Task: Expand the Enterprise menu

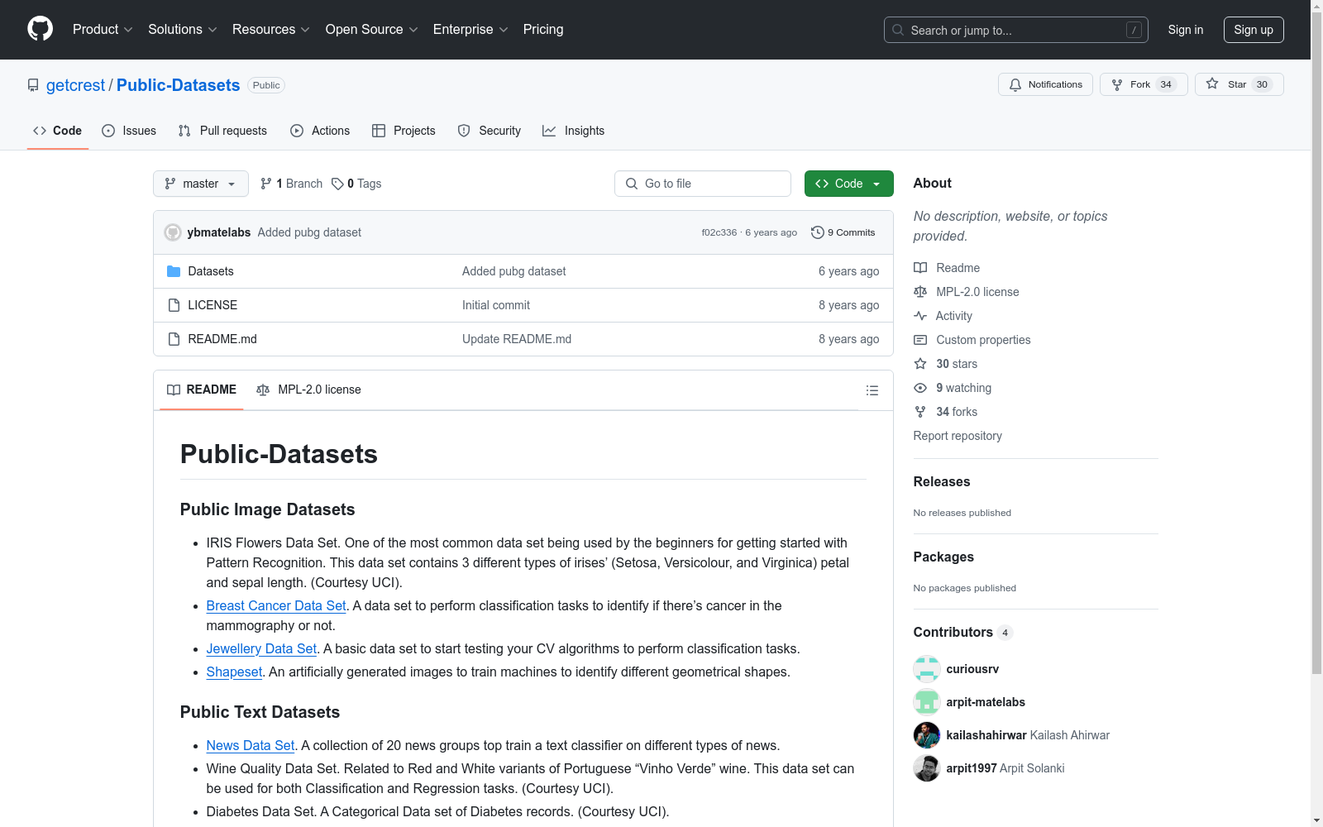Action: (470, 30)
